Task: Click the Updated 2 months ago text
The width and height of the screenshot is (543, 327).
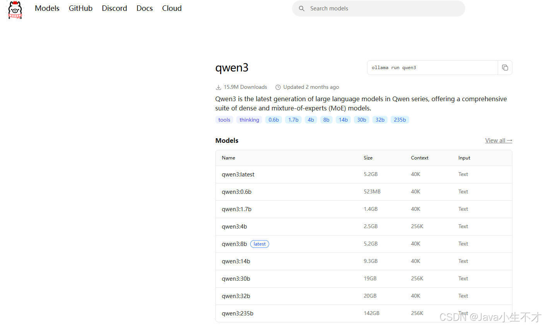Action: (311, 87)
